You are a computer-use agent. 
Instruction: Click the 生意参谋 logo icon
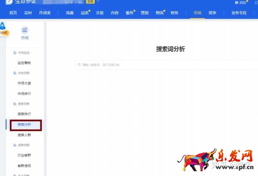point(9,2)
